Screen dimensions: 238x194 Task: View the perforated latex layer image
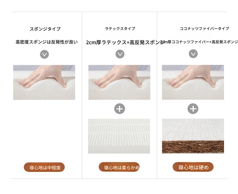click(x=119, y=136)
